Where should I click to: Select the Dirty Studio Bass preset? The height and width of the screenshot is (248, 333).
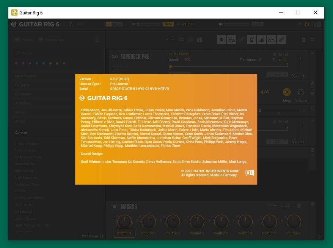[28, 157]
